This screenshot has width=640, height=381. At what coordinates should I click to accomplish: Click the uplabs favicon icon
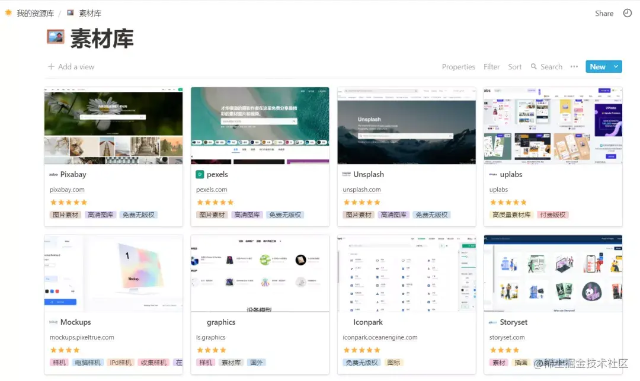493,175
